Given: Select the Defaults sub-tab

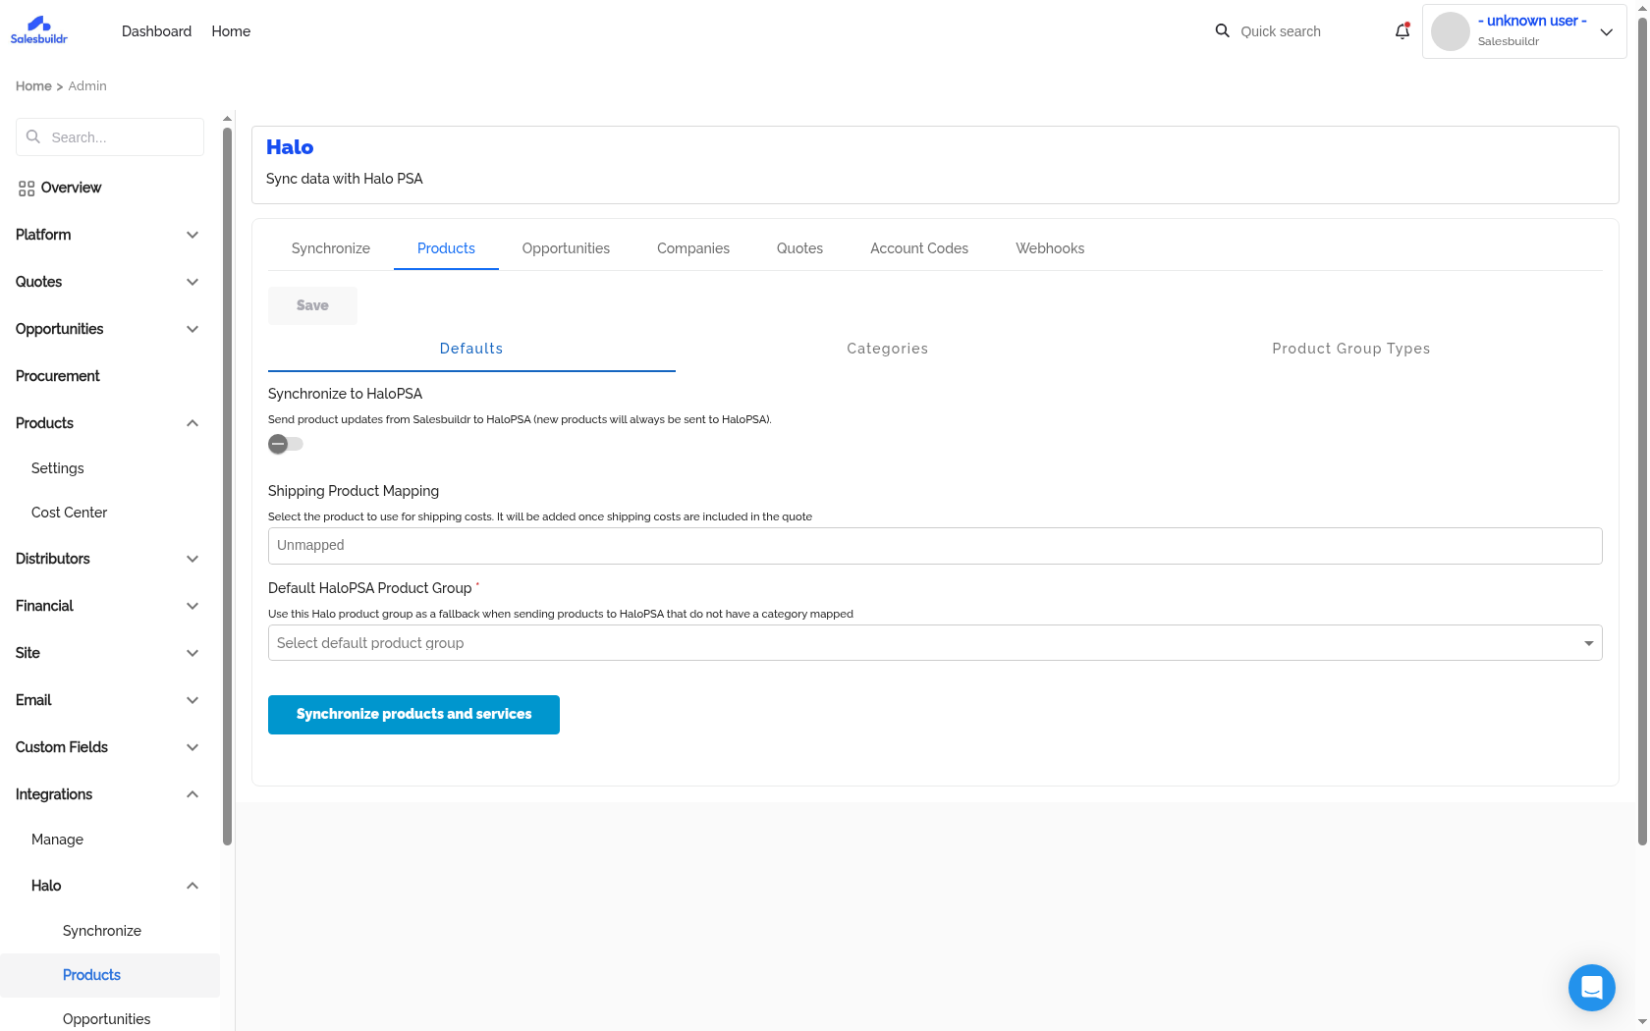Looking at the screenshot, I should coord(471,349).
